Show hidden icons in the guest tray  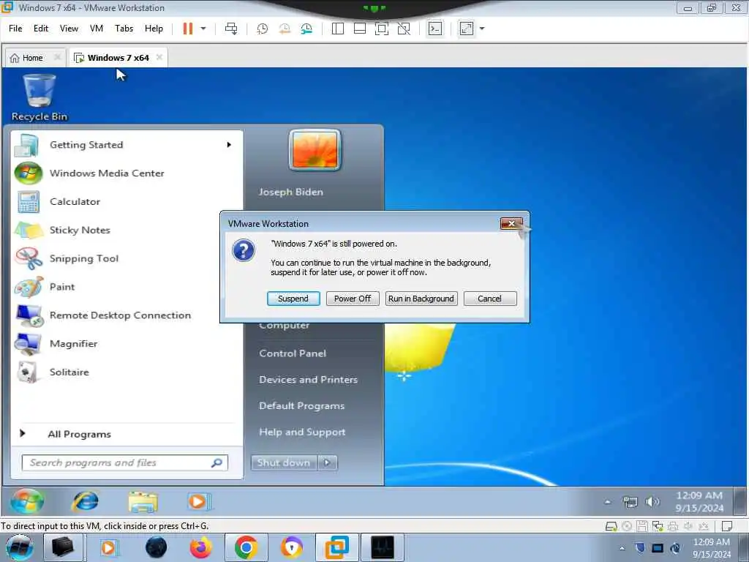click(608, 502)
